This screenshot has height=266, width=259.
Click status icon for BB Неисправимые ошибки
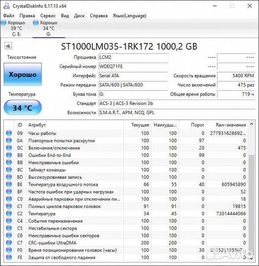click(x=9, y=163)
